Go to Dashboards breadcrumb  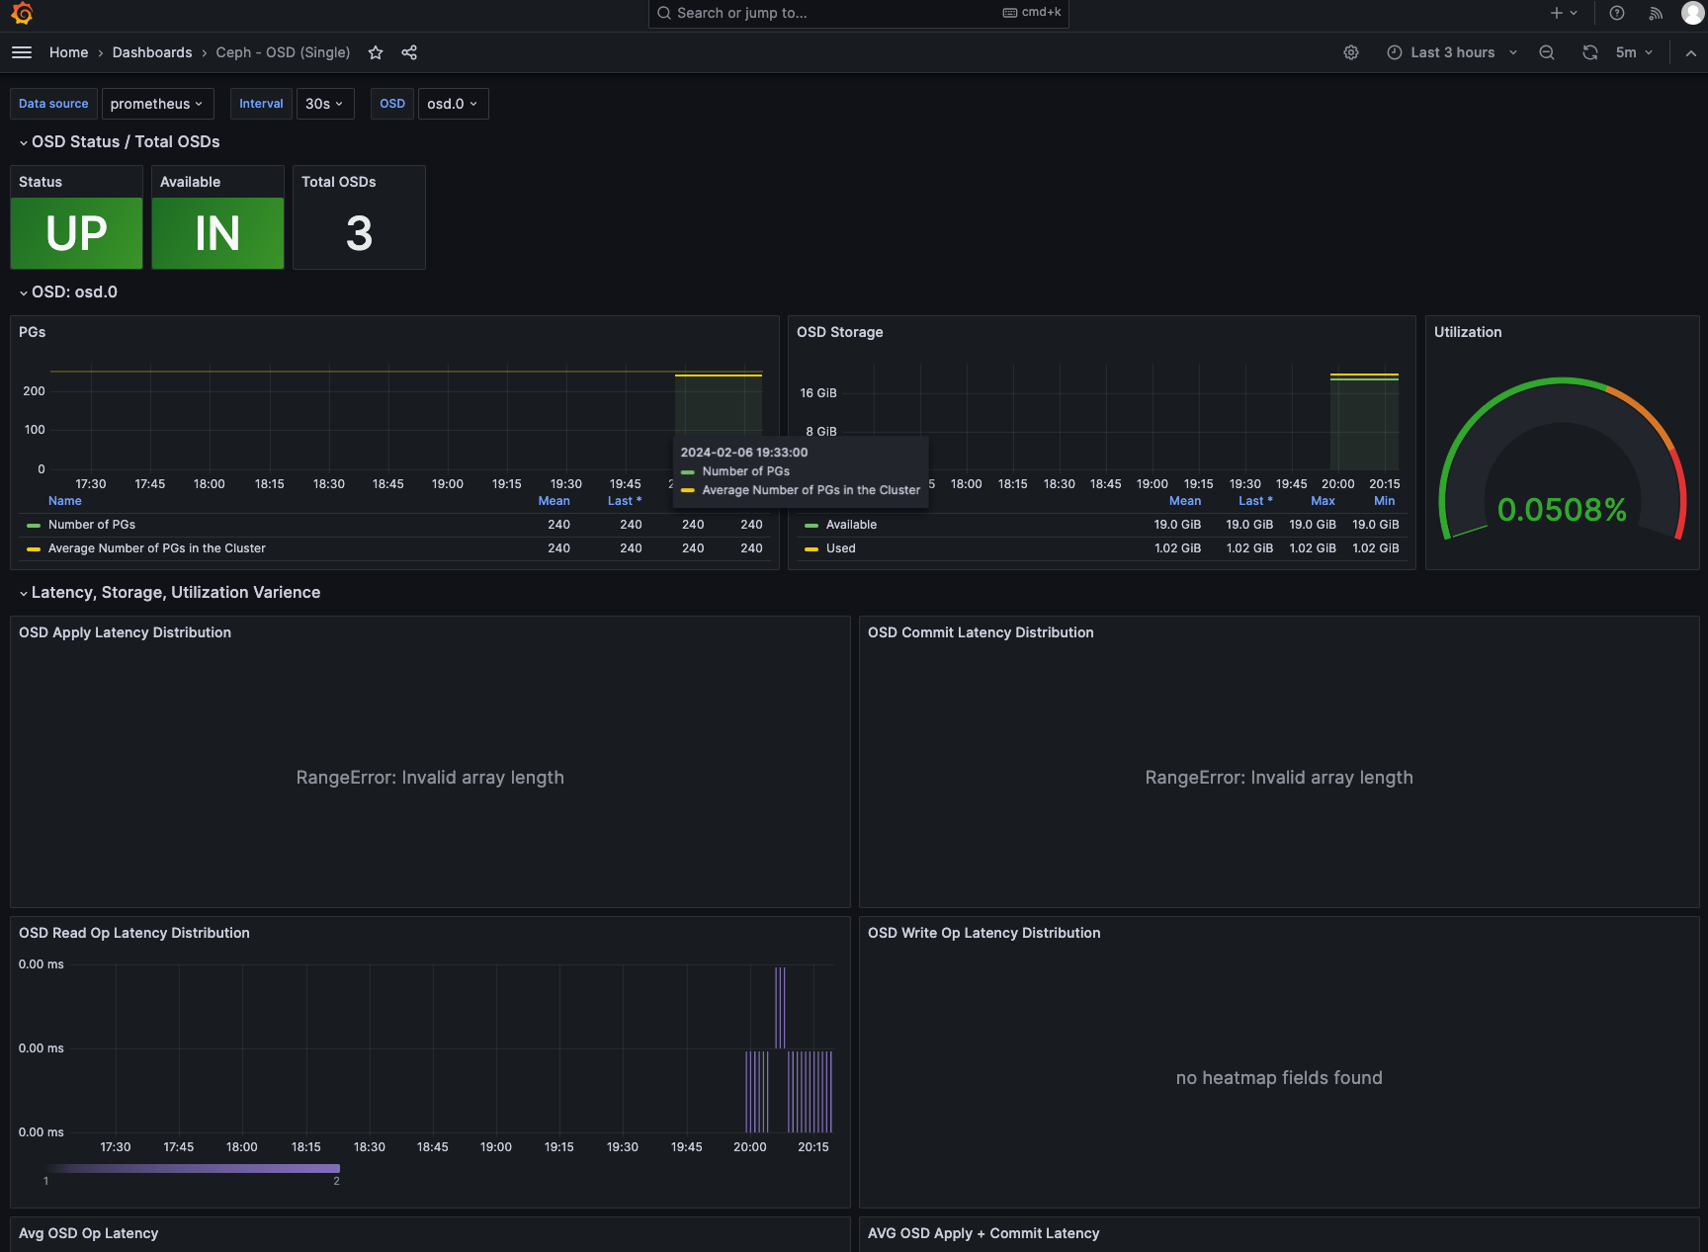click(152, 52)
